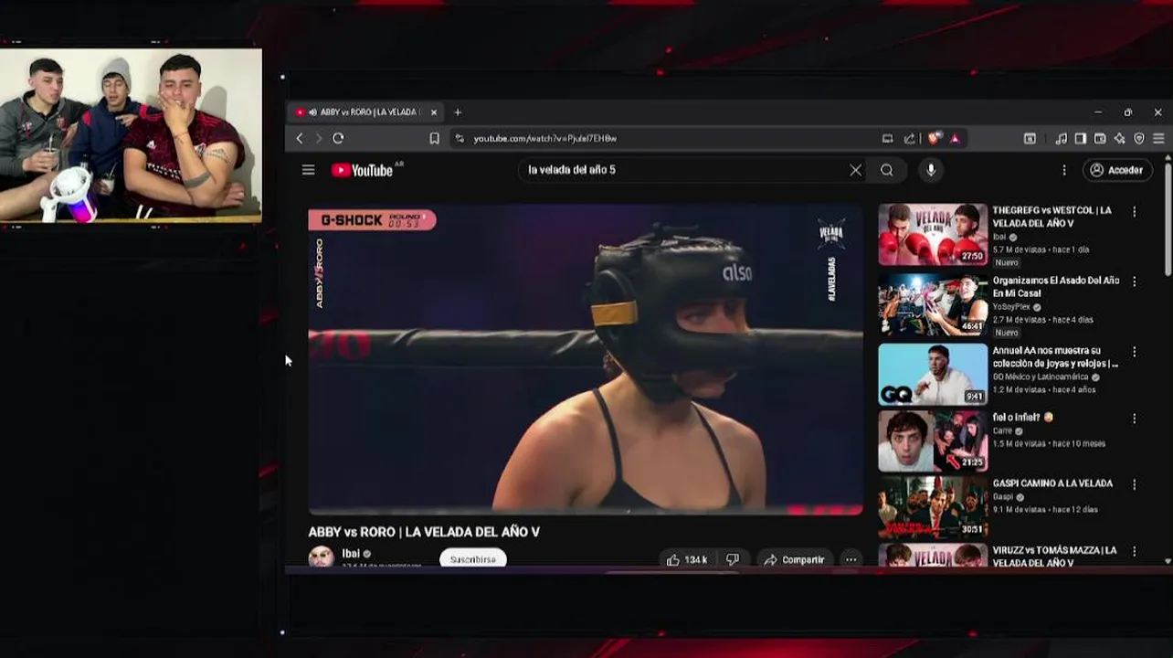Switch to the ABBY vs RORO browser tab
Image resolution: width=1173 pixels, height=658 pixels.
point(365,112)
